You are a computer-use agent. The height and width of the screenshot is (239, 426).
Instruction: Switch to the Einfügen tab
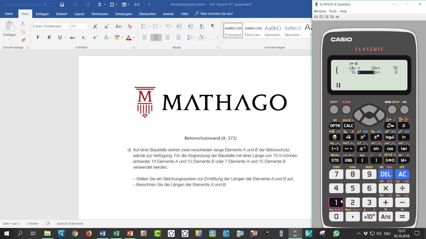tap(42, 14)
